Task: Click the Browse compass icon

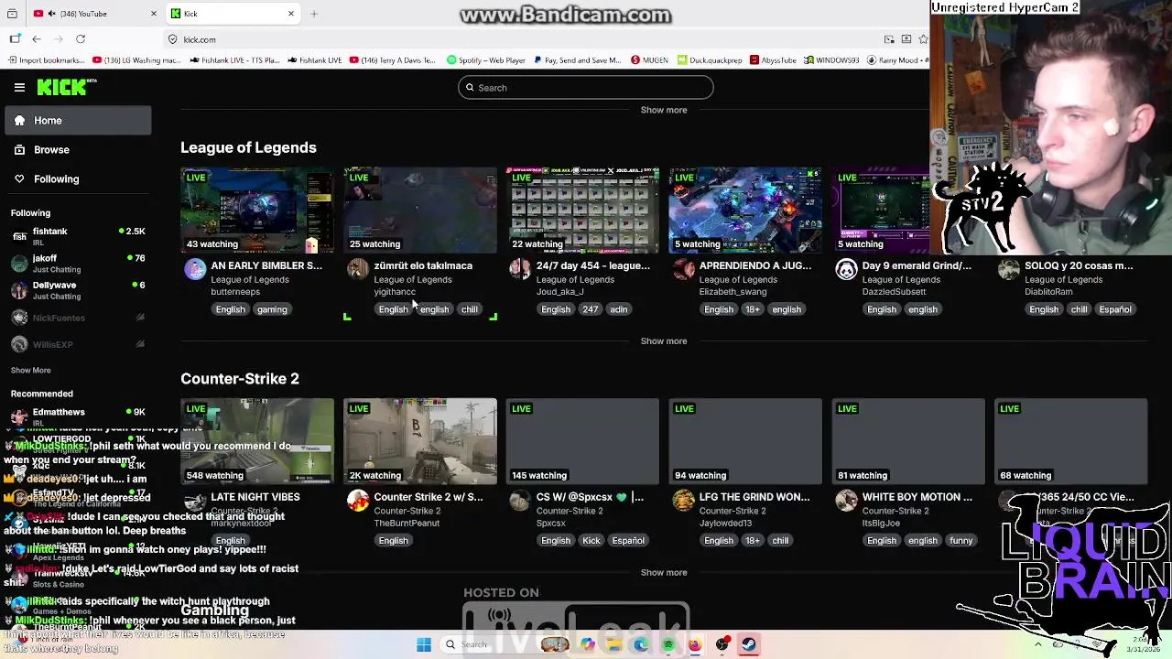Action: [x=19, y=150]
